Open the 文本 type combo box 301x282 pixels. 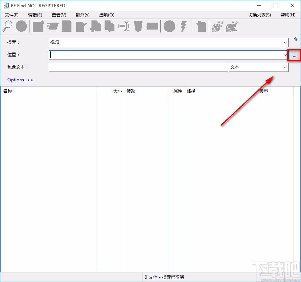click(258, 67)
